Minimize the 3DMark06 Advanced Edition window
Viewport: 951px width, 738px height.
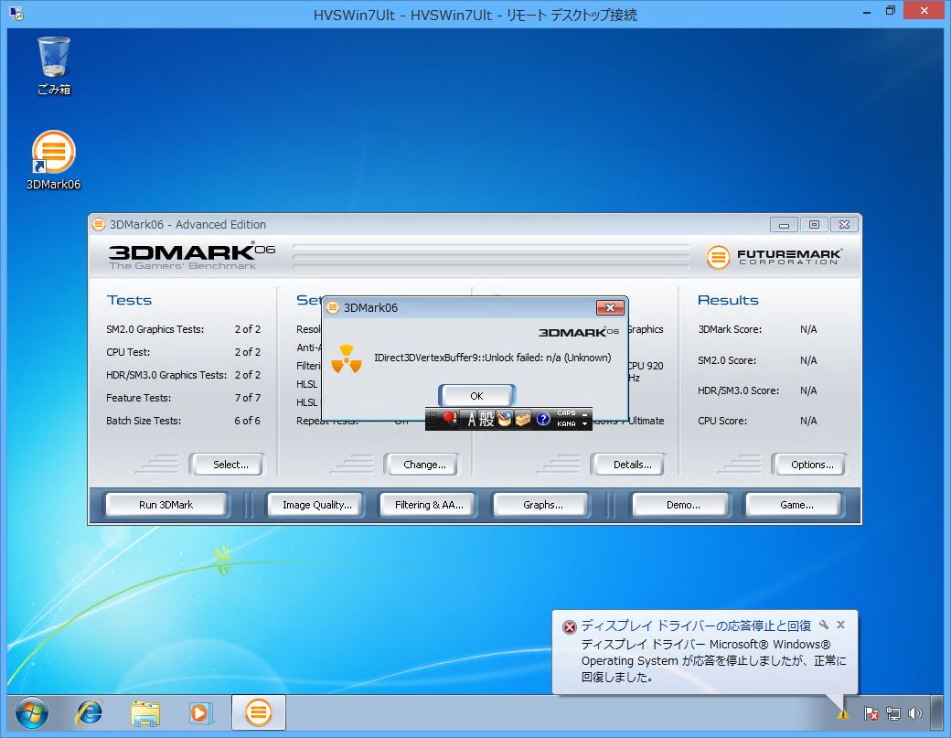[784, 225]
